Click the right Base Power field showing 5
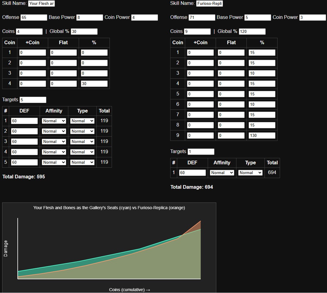 click(258, 17)
